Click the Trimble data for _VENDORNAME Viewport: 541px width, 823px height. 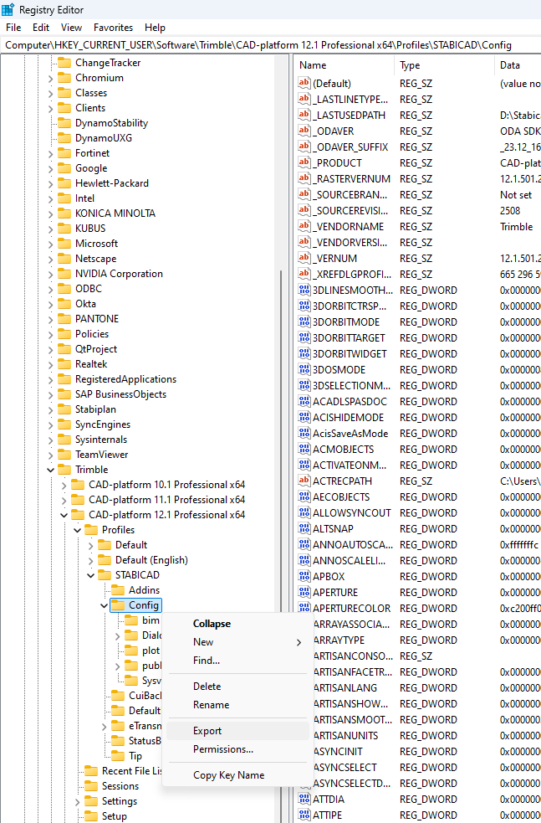[517, 226]
